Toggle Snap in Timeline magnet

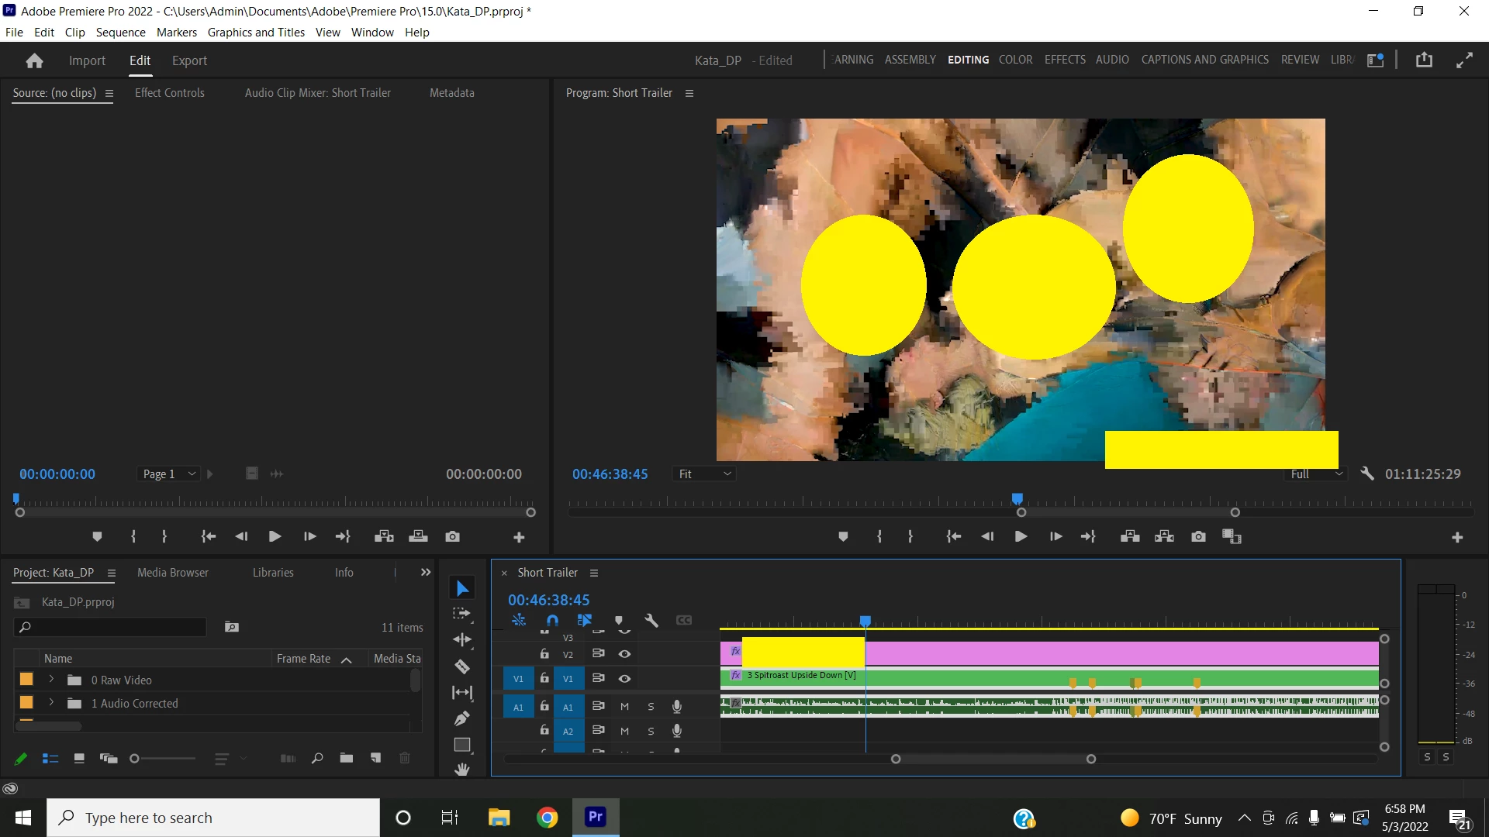pyautogui.click(x=552, y=620)
